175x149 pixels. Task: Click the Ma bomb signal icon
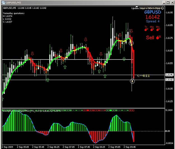coord(152,29)
